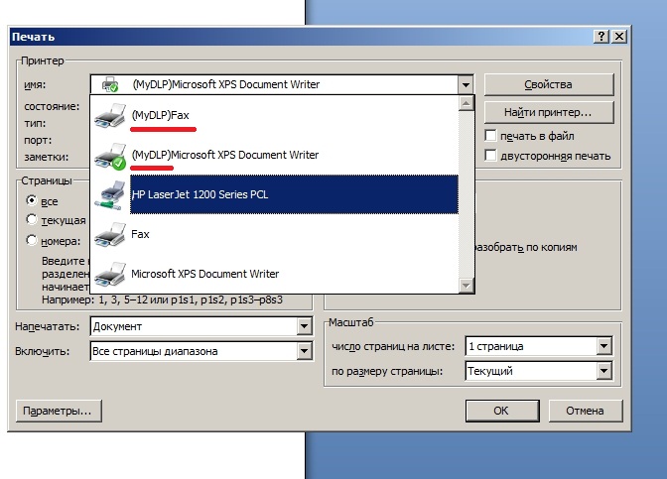Open the dialog help question mark button
667x479 pixels.
click(601, 37)
